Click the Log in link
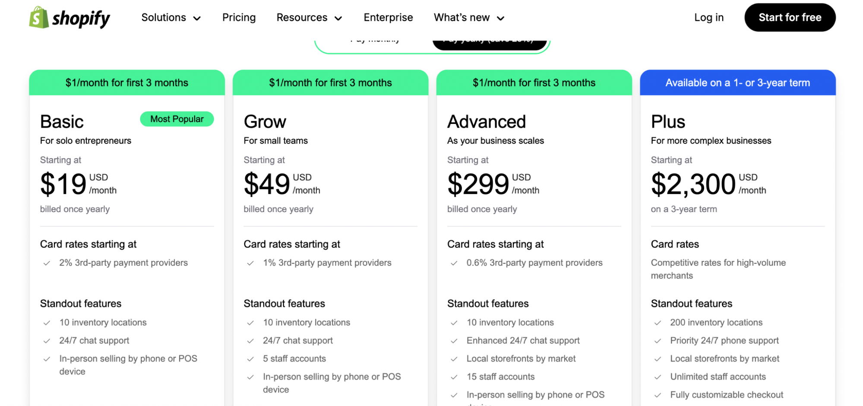 pyautogui.click(x=708, y=18)
